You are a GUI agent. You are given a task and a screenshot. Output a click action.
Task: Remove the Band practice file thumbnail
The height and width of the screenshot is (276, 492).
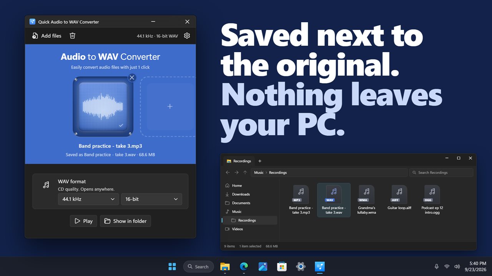[132, 78]
